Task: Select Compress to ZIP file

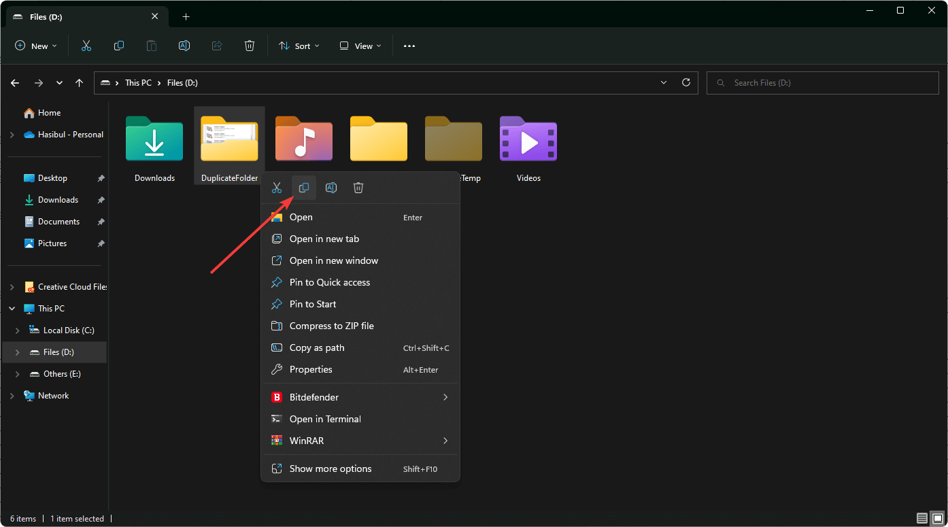Action: (x=331, y=326)
